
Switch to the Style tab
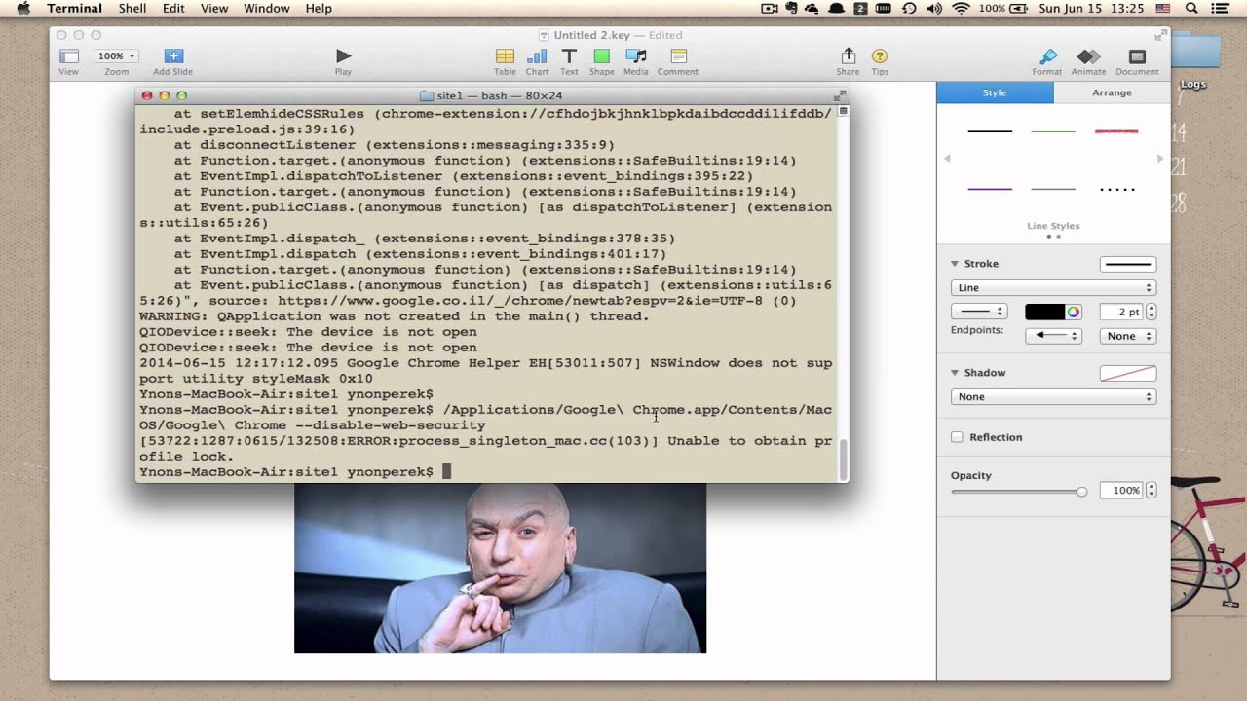pyautogui.click(x=995, y=92)
